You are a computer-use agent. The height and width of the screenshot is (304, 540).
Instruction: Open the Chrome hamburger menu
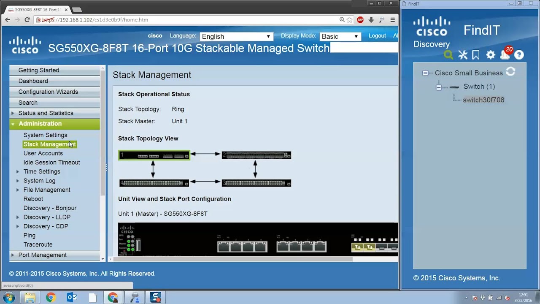(392, 20)
